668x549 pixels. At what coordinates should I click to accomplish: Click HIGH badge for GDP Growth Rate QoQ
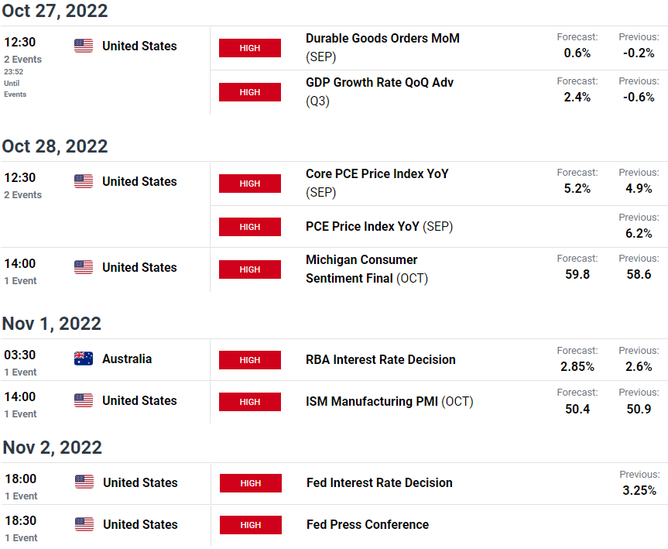click(250, 92)
